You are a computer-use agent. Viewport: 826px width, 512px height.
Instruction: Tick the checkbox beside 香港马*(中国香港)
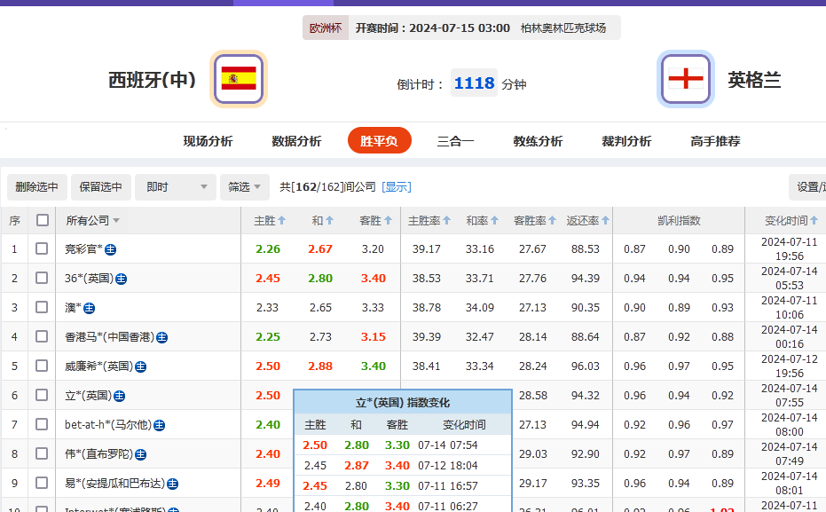[x=41, y=336]
